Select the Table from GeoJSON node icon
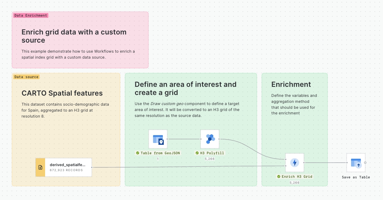This screenshot has height=200, width=383. point(158,139)
